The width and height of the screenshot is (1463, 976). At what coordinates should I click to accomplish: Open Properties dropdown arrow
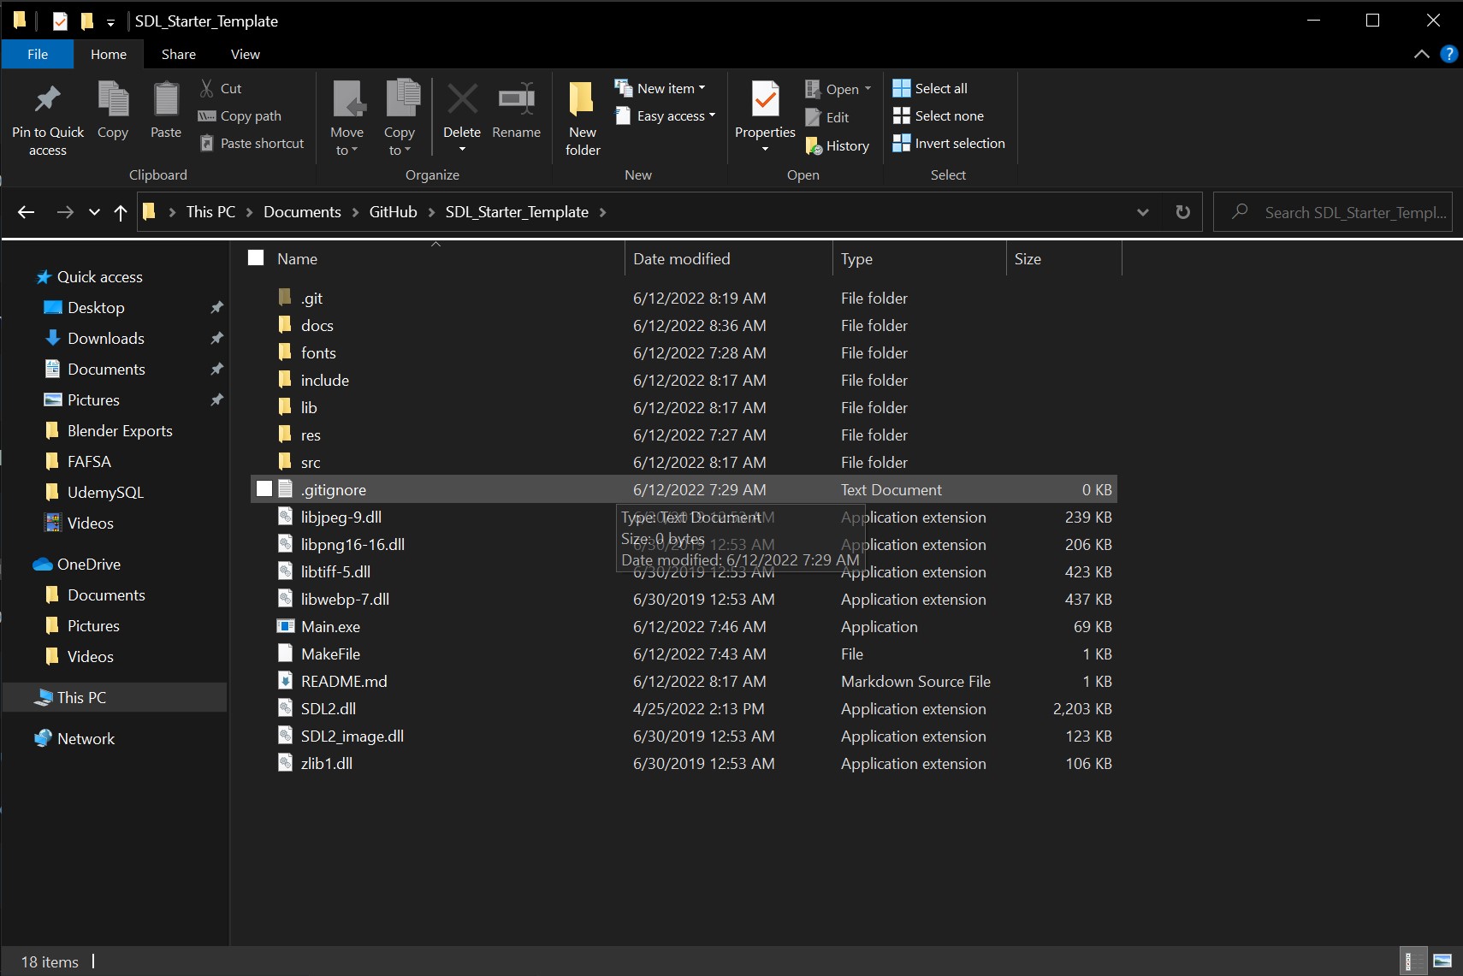click(x=765, y=149)
